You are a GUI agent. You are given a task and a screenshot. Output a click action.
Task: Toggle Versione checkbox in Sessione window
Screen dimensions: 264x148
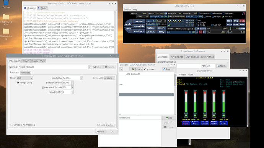(x=145, y=69)
